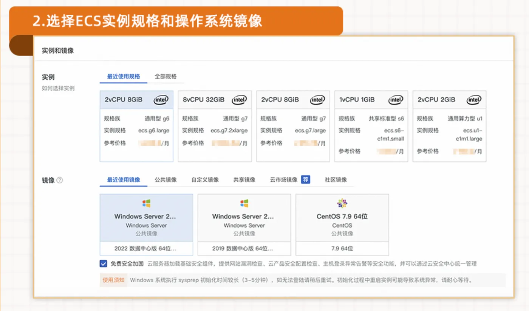Choose the 2vCPU 8GiB ecs.g7.large instance card
The height and width of the screenshot is (311, 529).
[293, 126]
